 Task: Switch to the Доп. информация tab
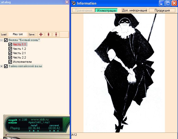pyautogui.click(x=134, y=10)
